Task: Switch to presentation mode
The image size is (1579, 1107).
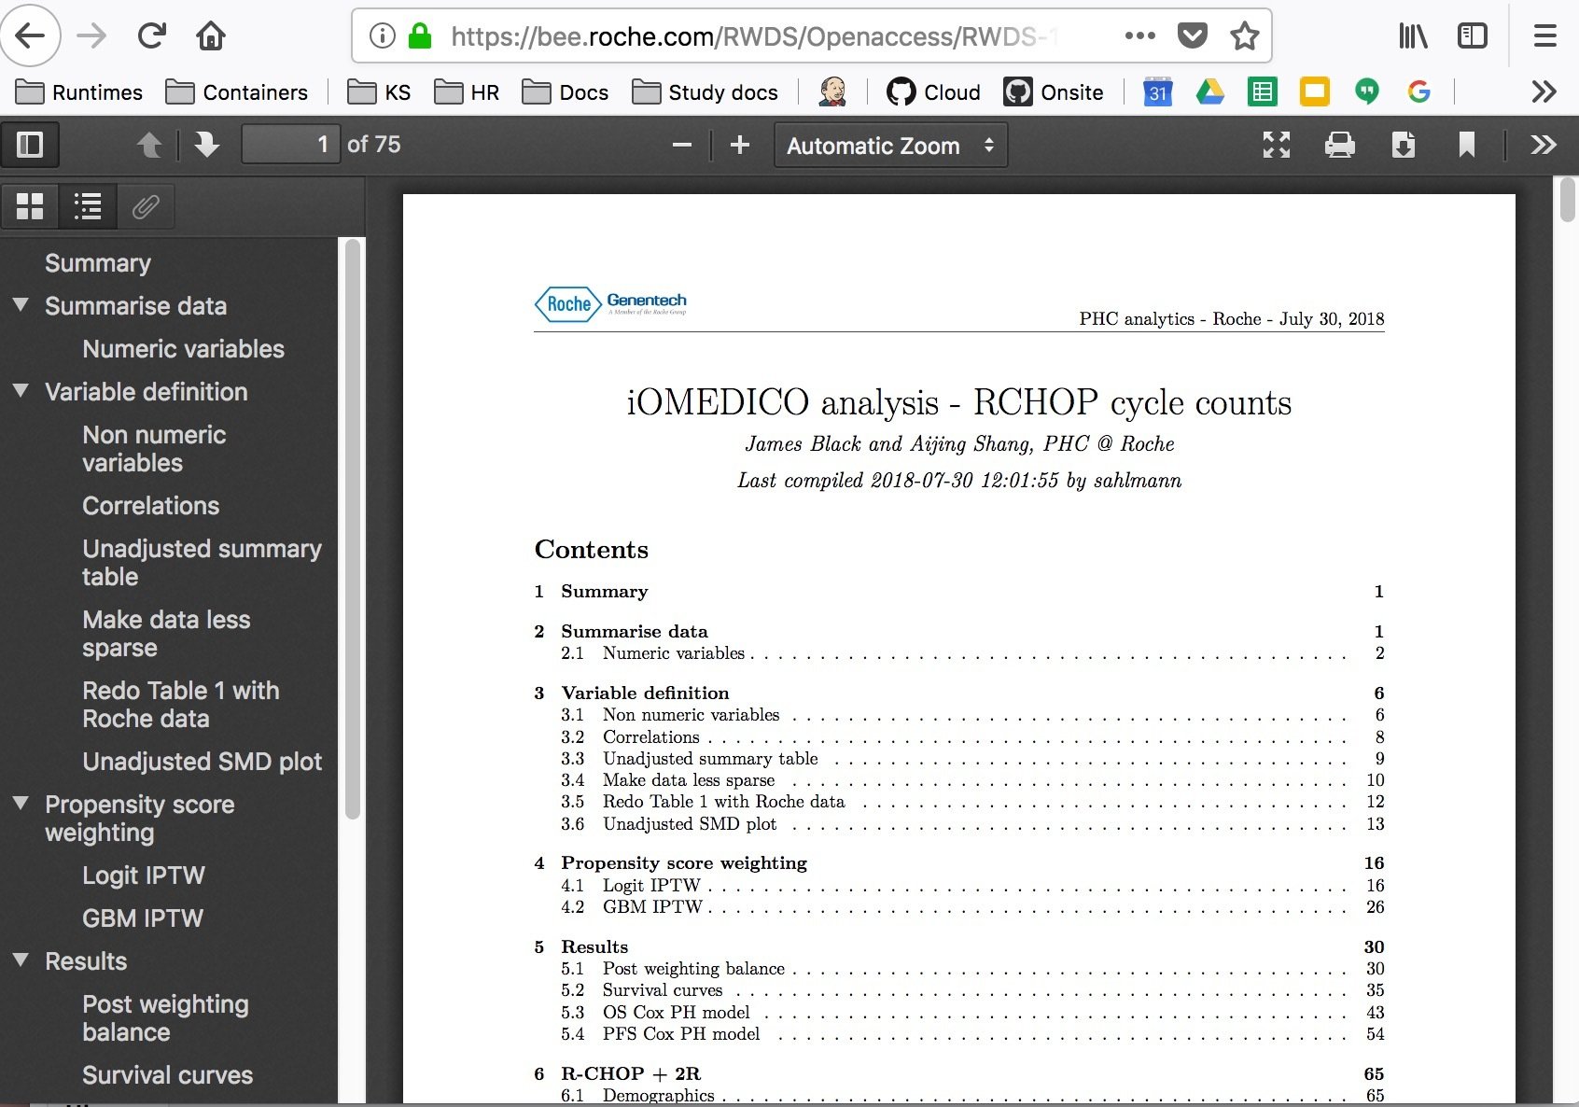Action: click(x=1276, y=145)
